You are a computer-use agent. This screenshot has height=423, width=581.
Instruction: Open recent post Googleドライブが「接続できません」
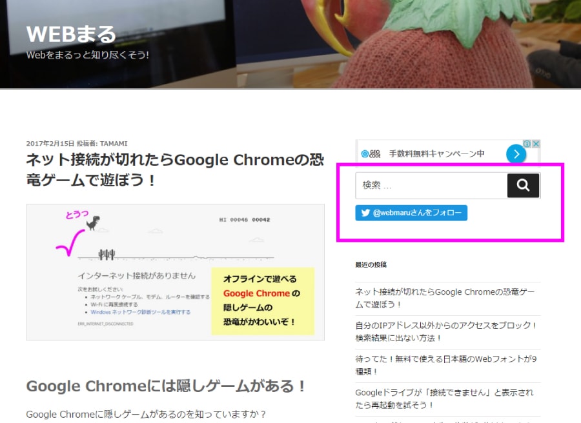[x=444, y=398]
